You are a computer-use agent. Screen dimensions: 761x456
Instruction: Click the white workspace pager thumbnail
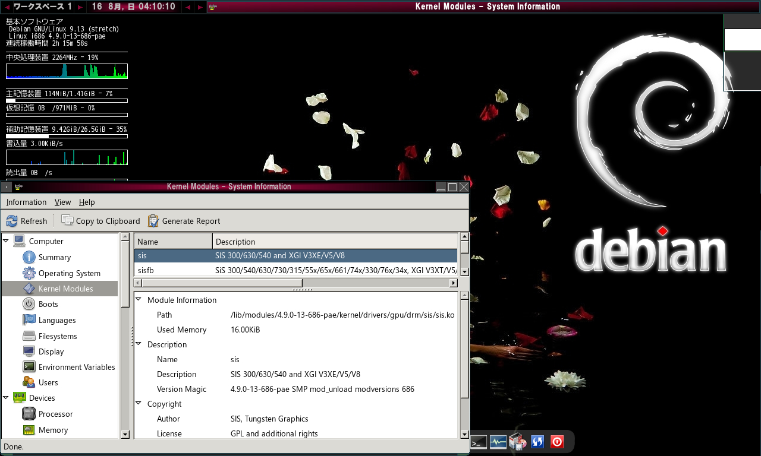click(743, 40)
